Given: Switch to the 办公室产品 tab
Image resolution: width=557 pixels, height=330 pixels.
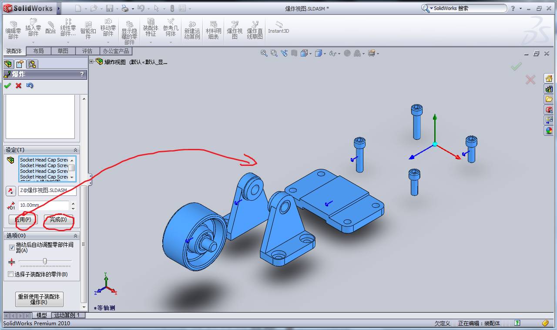Looking at the screenshot, I should [116, 51].
